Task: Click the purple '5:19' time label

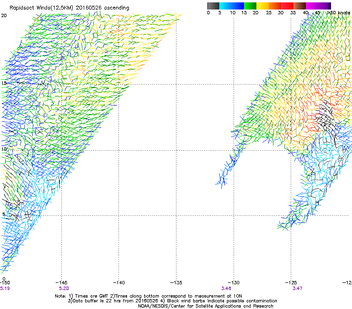Action: click(x=5, y=289)
